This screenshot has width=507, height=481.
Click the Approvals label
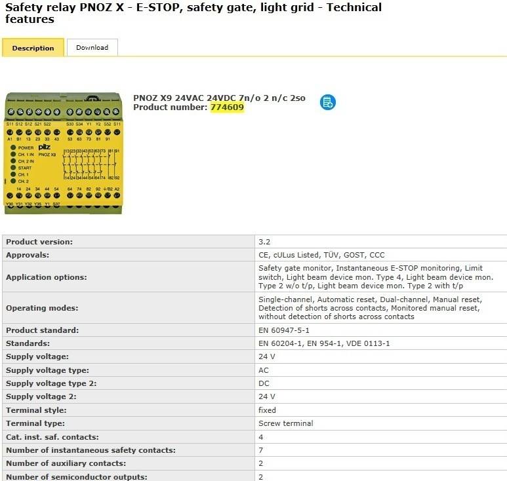[x=28, y=255]
